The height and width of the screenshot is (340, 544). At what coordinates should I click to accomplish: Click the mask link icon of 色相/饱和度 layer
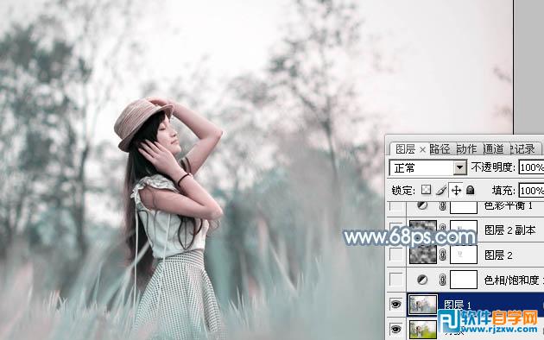point(442,280)
